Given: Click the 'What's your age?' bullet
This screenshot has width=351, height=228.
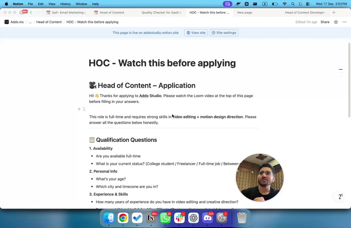Looking at the screenshot, I should [x=111, y=179].
